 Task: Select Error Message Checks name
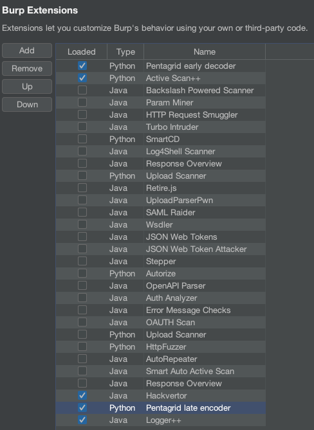point(189,310)
